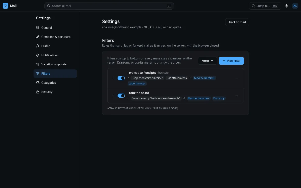
Task: Open the AL account avatar
Action: [x=295, y=6]
